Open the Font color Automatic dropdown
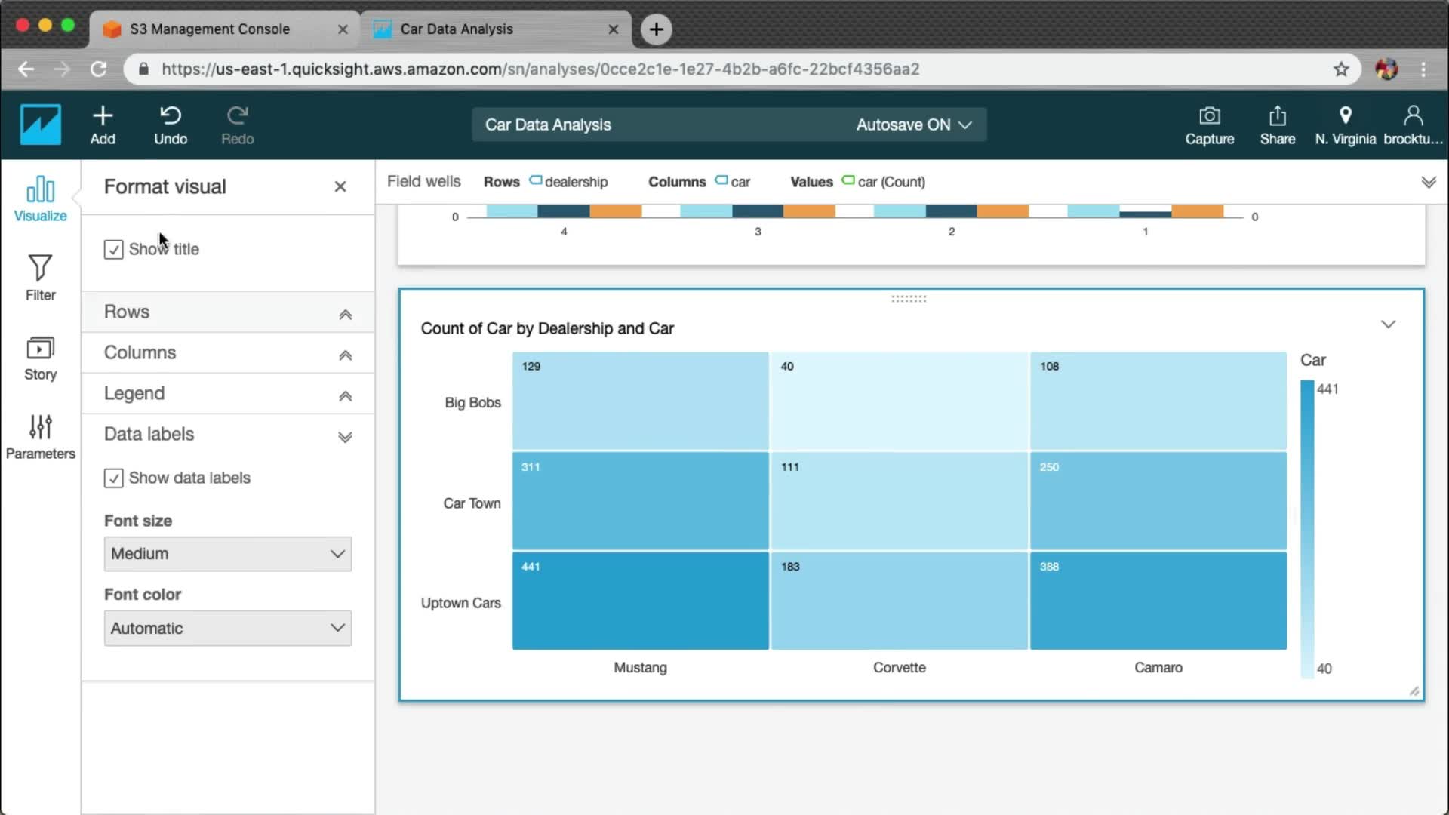The width and height of the screenshot is (1449, 815). (x=227, y=628)
